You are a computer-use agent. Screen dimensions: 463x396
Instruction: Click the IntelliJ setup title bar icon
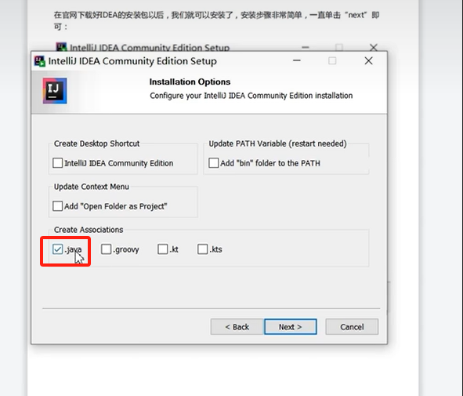click(40, 61)
